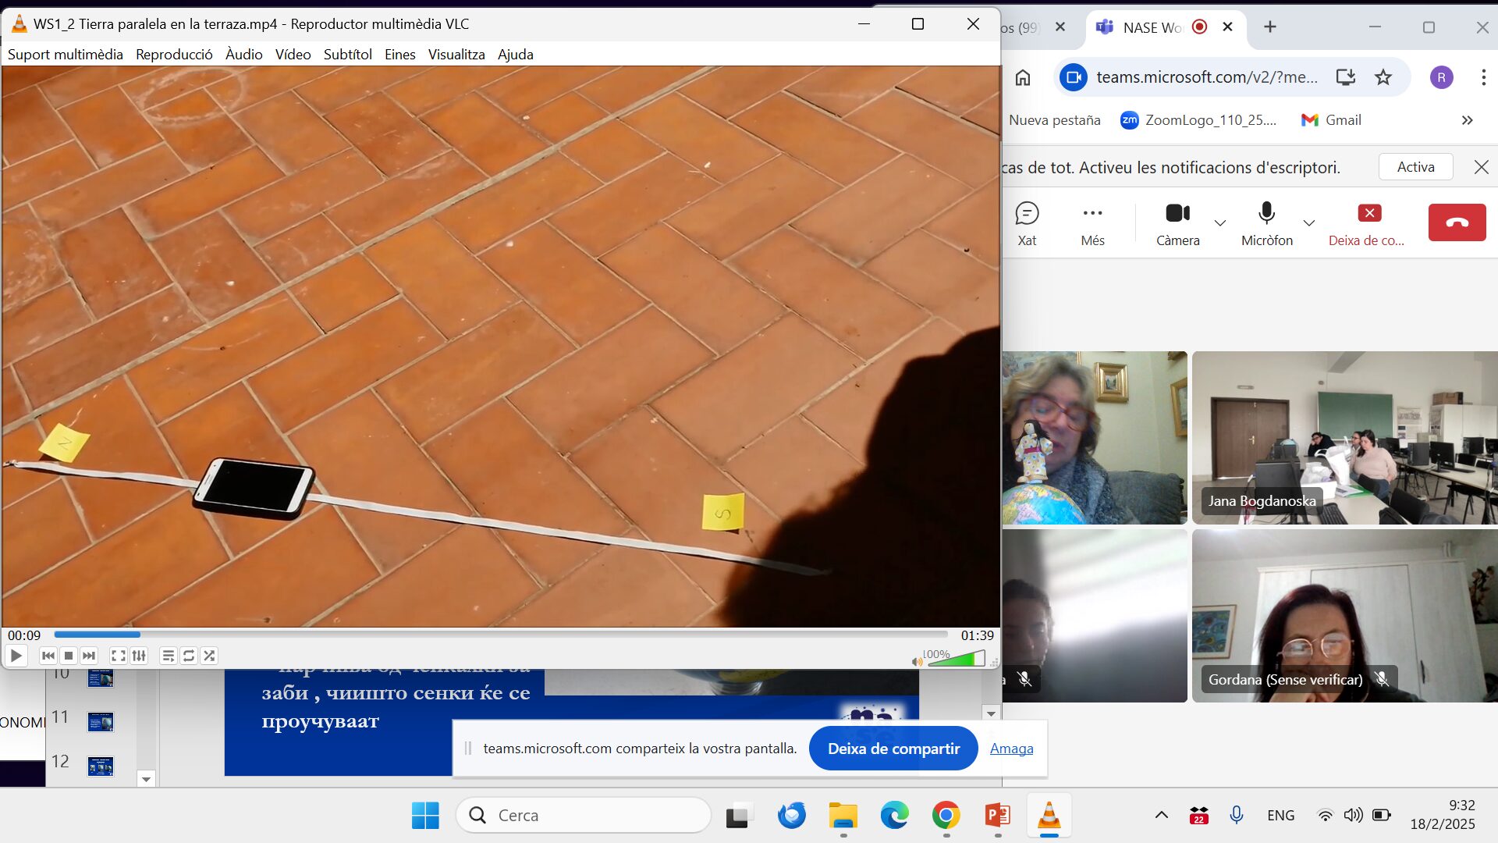Open Chrome three-dot menu

click(x=1483, y=77)
